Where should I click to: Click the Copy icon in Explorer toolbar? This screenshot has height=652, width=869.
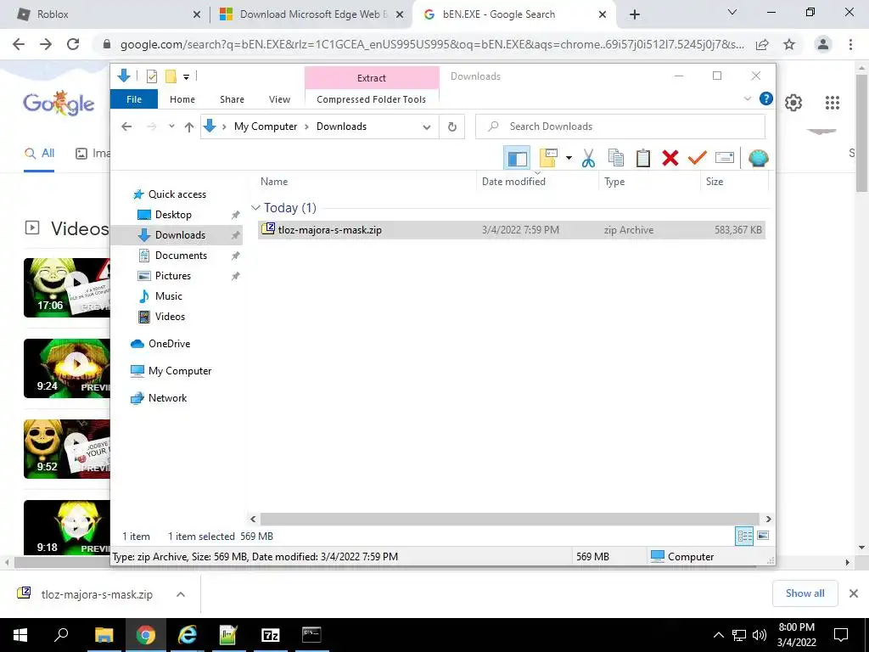616,158
